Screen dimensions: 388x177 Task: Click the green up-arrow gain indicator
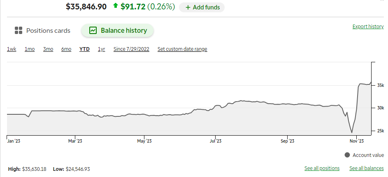(x=115, y=6)
